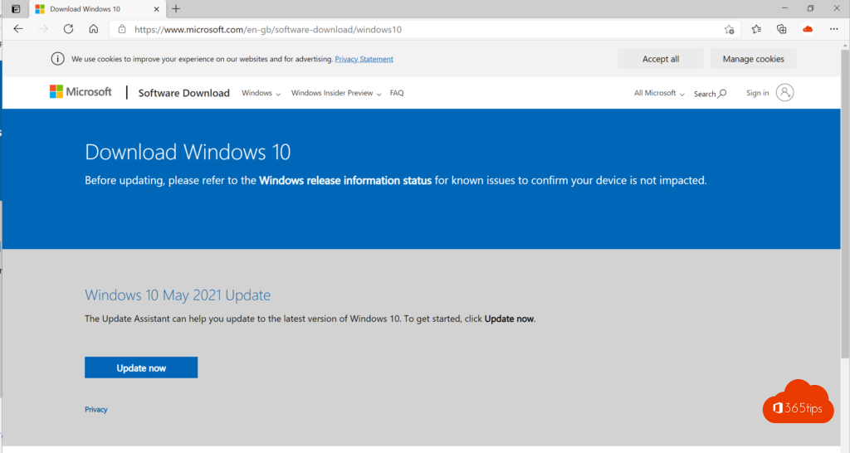Minimize the browser window

(x=784, y=8)
